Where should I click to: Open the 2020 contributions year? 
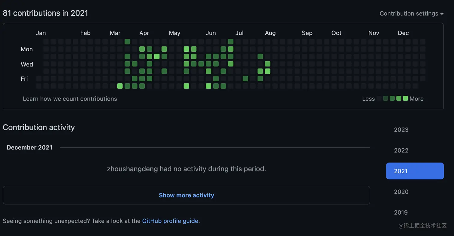pyautogui.click(x=401, y=192)
